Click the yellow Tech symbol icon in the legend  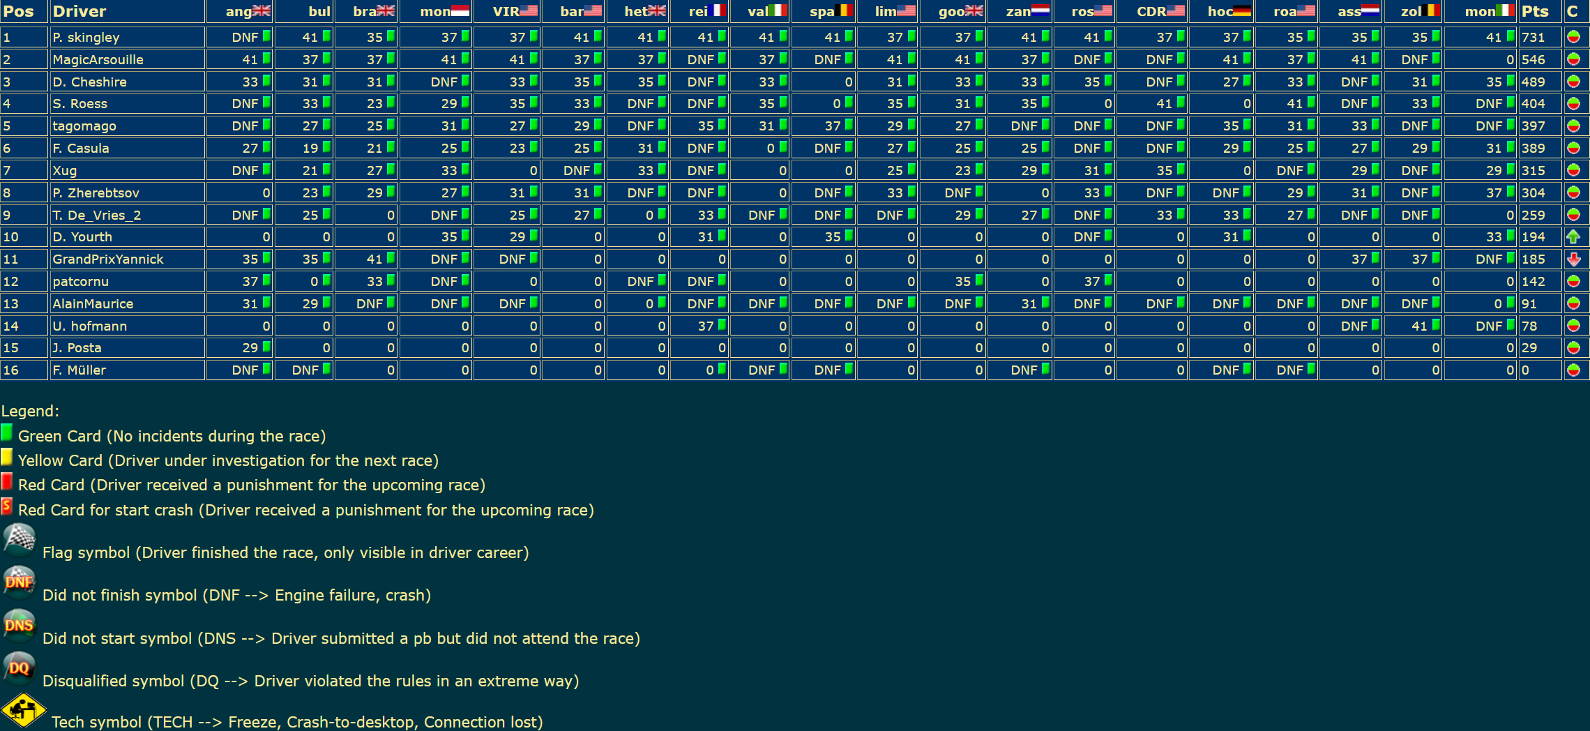tap(23, 711)
